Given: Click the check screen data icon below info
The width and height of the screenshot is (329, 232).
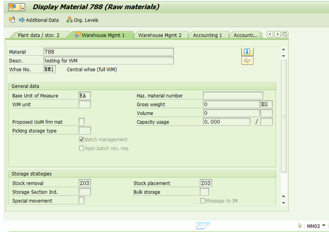Looking at the screenshot, I should point(247,61).
